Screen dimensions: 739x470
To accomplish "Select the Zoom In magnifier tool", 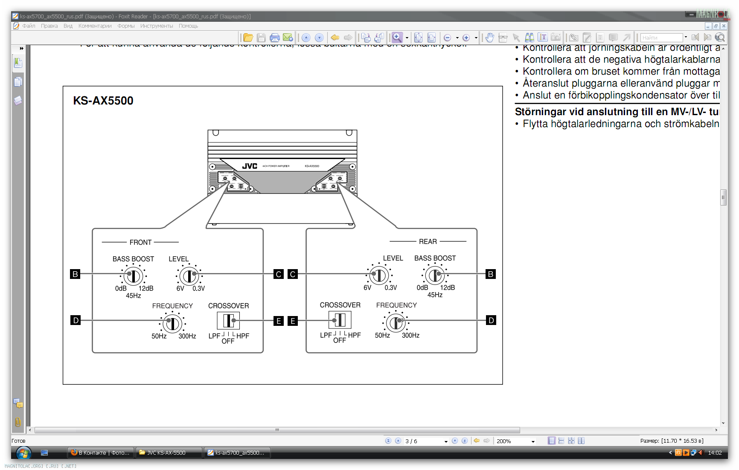I will point(397,38).
